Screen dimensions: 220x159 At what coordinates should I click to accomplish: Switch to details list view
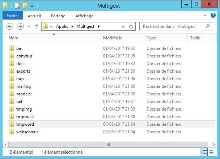203,152
